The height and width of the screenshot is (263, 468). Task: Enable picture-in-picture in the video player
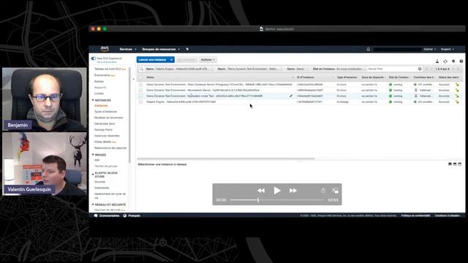335,191
